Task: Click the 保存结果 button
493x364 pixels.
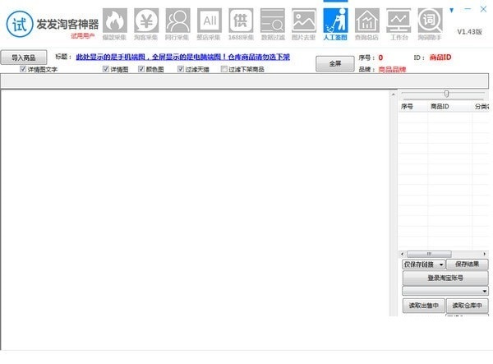Action: point(468,264)
